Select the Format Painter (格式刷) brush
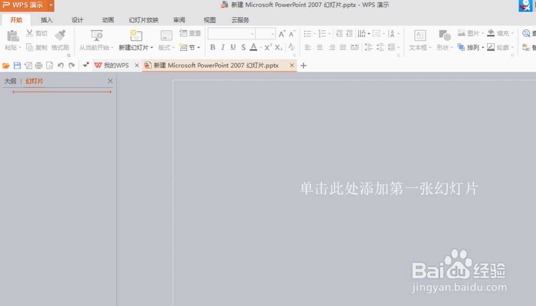The image size is (536, 306). pos(60,35)
